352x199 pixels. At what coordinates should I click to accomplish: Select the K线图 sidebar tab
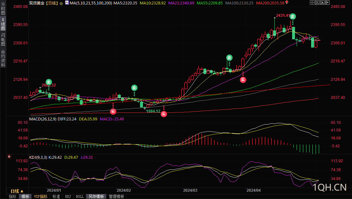point(3,24)
